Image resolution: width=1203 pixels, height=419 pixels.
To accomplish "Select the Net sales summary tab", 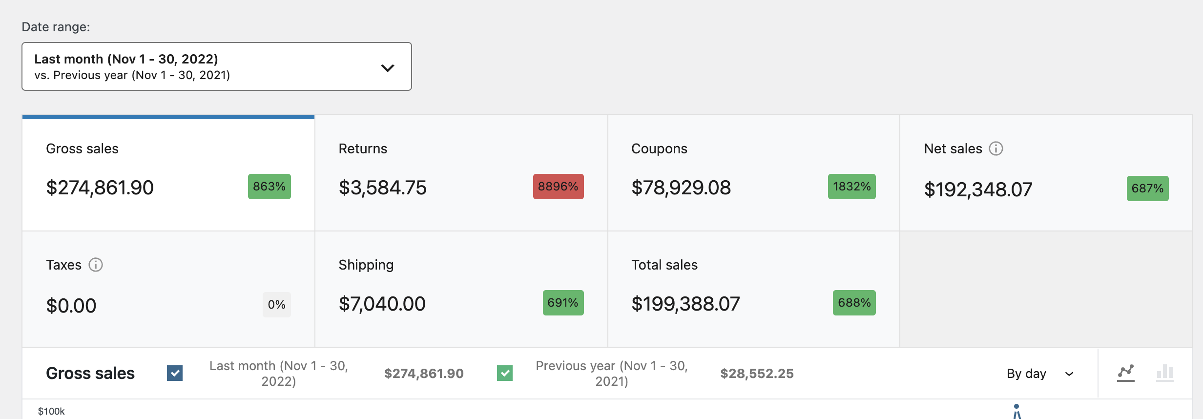I will click(x=1046, y=173).
